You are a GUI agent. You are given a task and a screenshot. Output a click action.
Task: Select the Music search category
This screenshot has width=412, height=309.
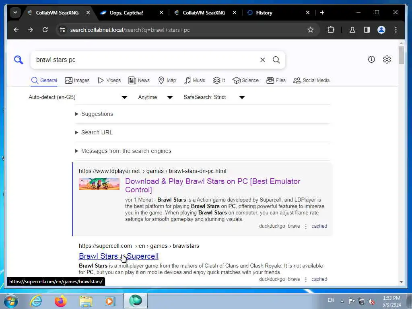[x=195, y=80]
